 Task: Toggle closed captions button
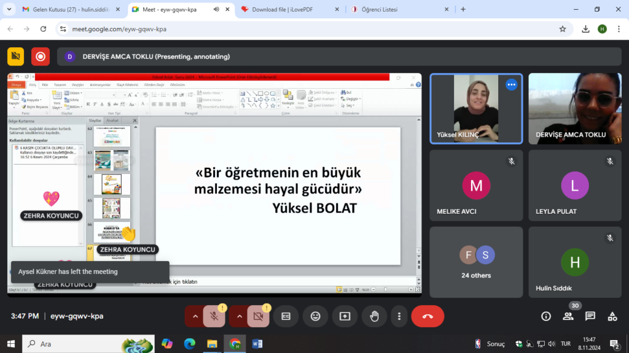click(x=286, y=316)
